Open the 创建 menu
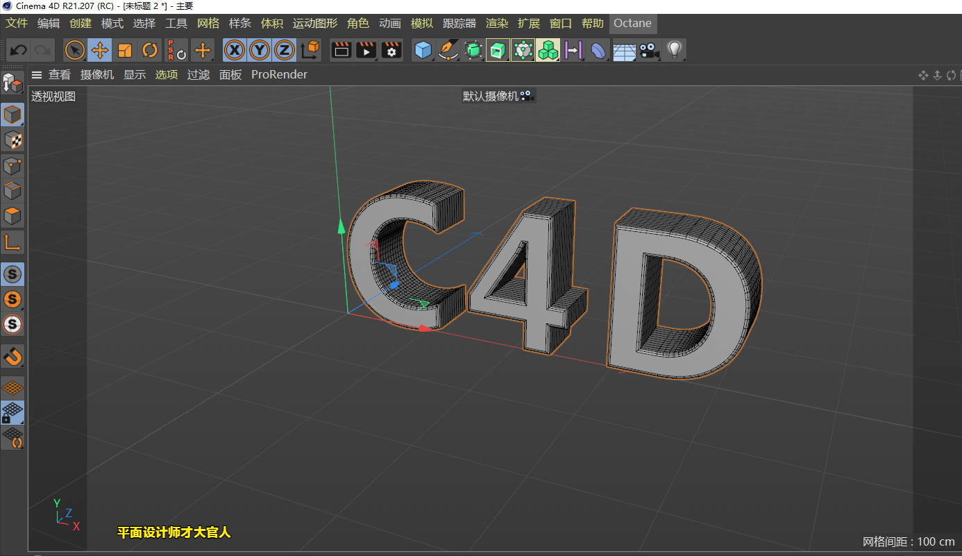The image size is (962, 556). click(x=81, y=24)
